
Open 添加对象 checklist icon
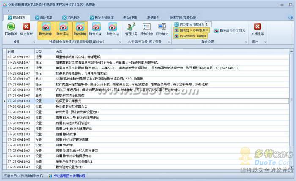tap(146, 27)
